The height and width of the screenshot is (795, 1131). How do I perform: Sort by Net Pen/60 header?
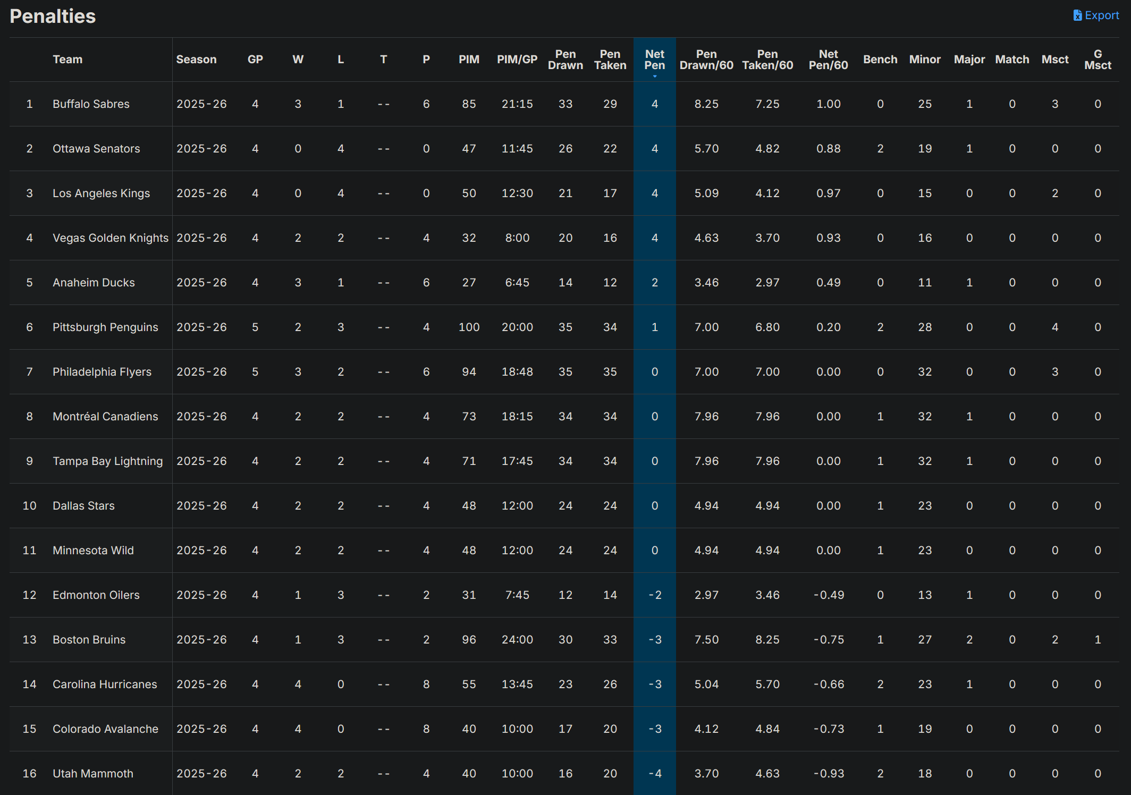[x=828, y=60]
